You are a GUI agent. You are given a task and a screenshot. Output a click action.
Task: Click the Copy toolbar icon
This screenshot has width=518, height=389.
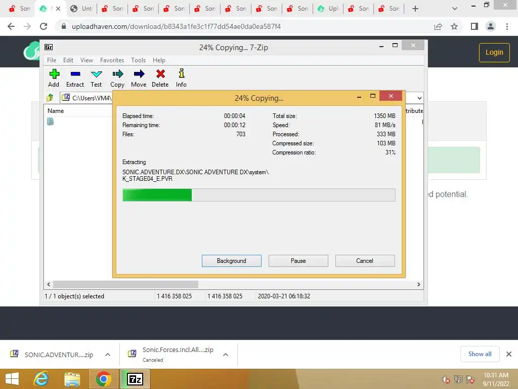tap(117, 78)
